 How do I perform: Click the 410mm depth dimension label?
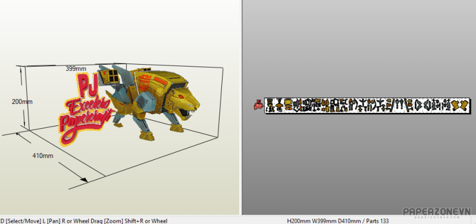point(43,156)
